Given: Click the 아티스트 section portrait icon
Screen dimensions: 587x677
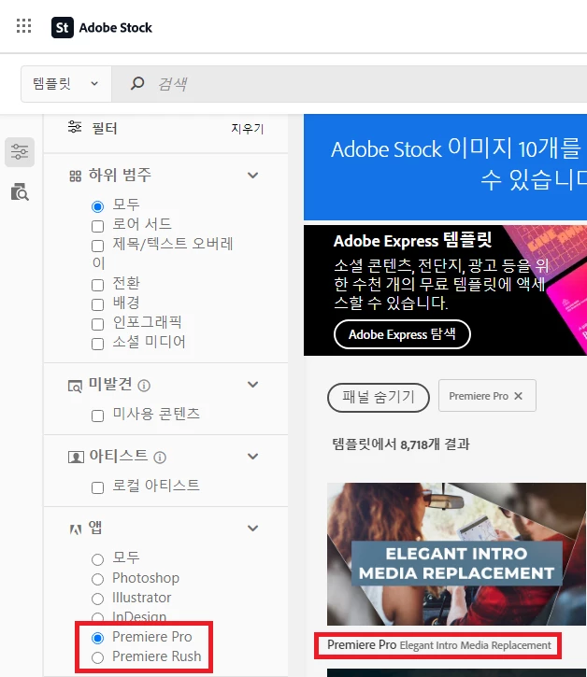Looking at the screenshot, I should click(76, 457).
